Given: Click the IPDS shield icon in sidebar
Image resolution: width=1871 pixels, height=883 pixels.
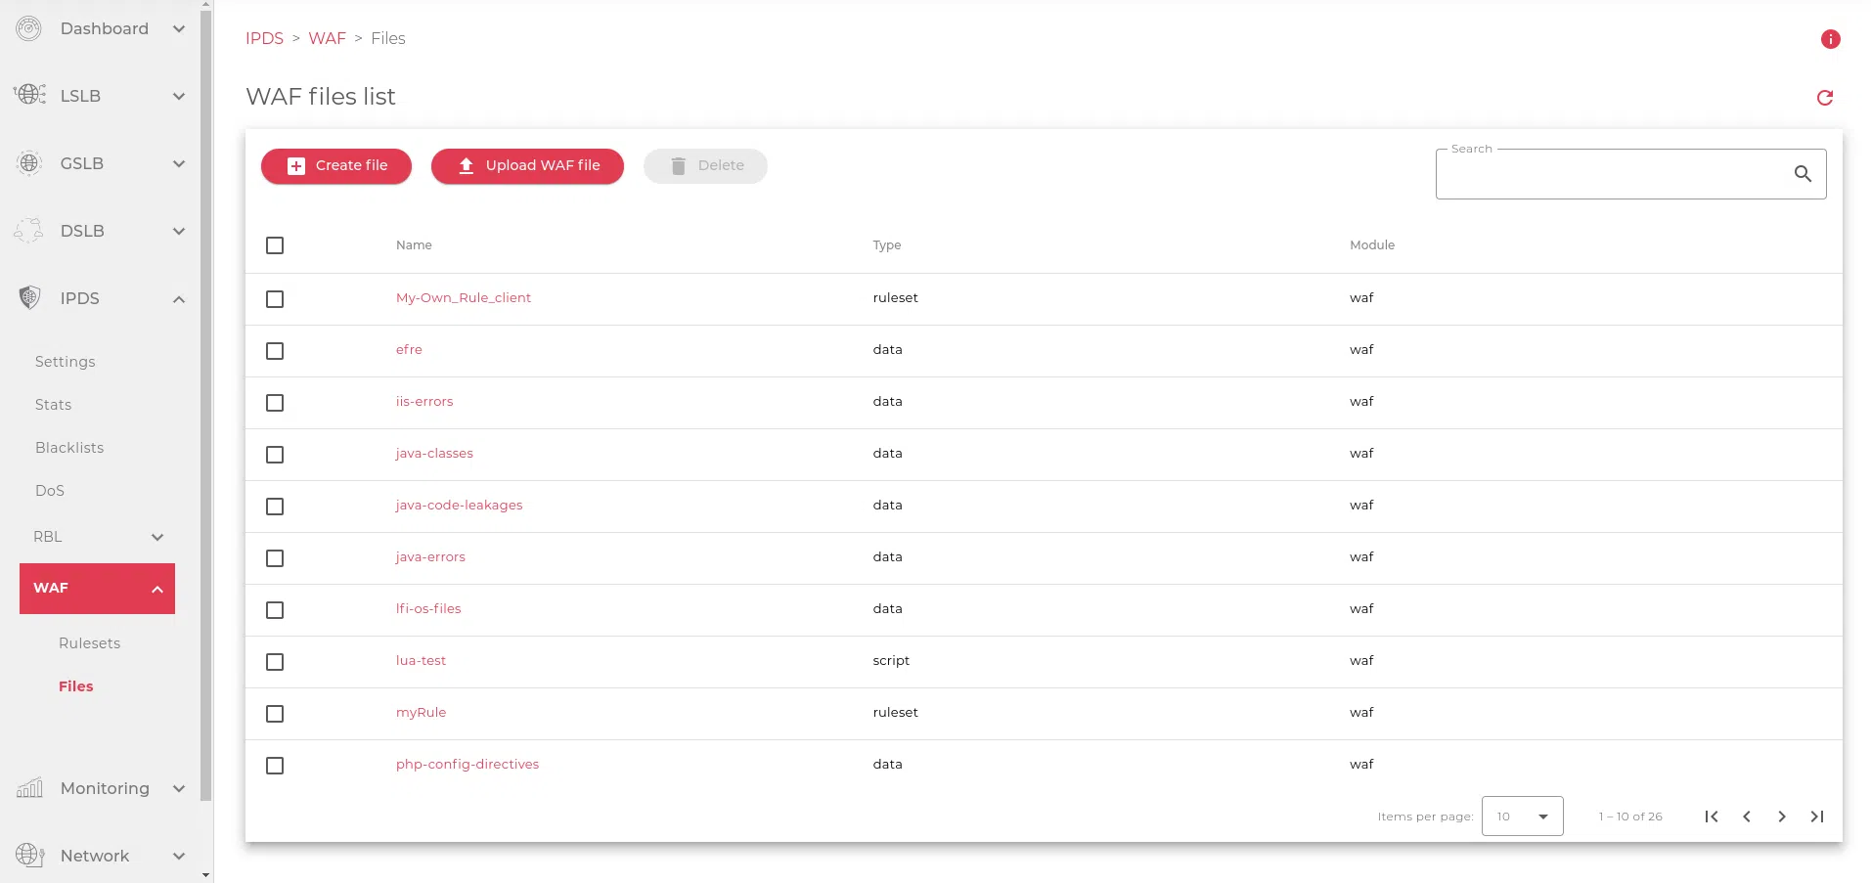Looking at the screenshot, I should (x=29, y=298).
